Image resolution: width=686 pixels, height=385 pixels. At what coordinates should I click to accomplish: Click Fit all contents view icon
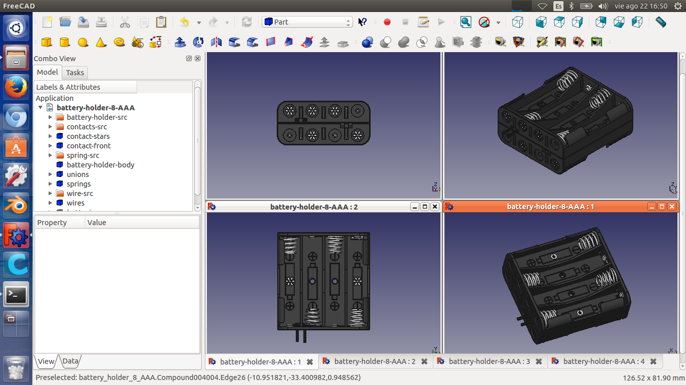click(466, 22)
